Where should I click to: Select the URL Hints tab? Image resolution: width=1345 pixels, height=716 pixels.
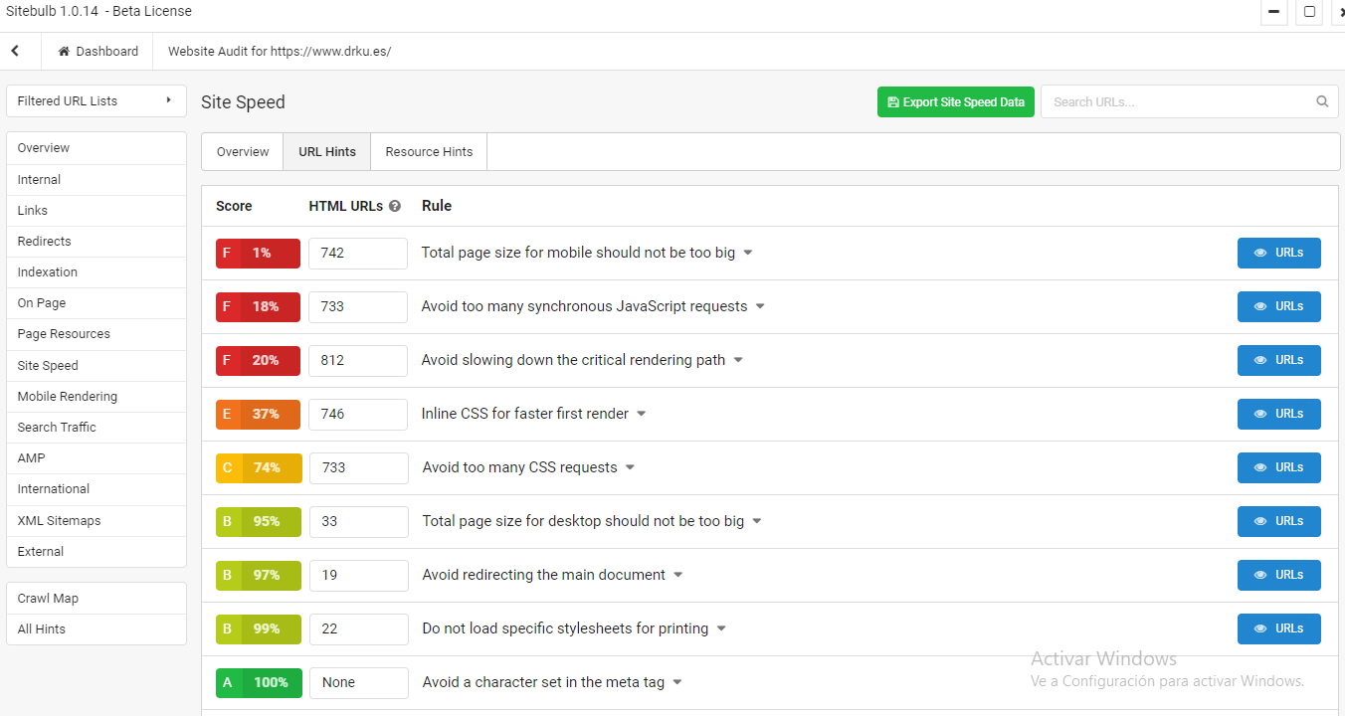coord(327,152)
